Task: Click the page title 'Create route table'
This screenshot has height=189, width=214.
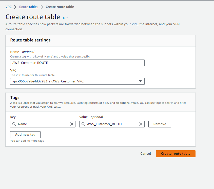Action: tap(33, 17)
